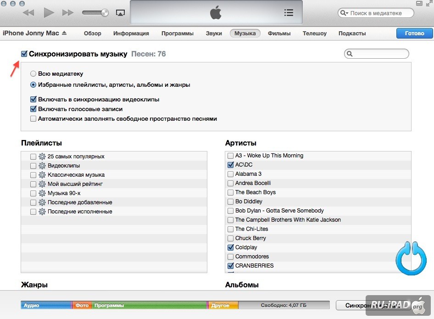Click gear icon of Мой высший рейтинг
Image resolution: width=434 pixels, height=319 pixels.
(42, 184)
